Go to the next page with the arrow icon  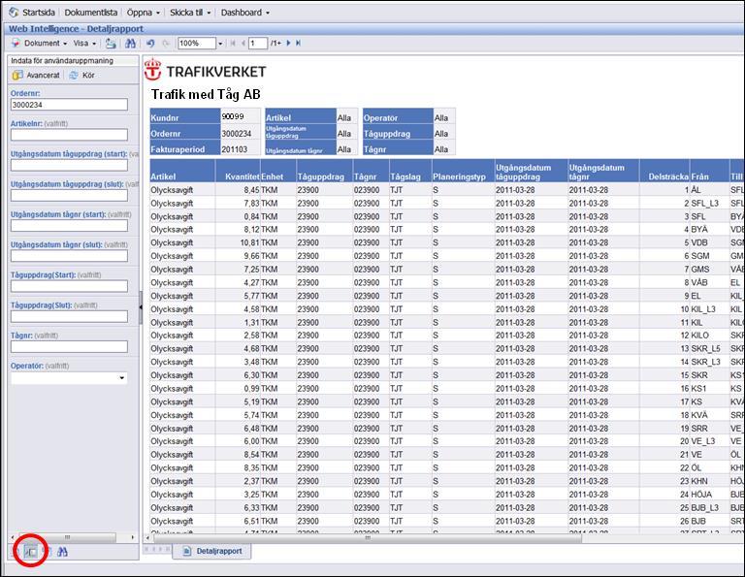coord(288,44)
